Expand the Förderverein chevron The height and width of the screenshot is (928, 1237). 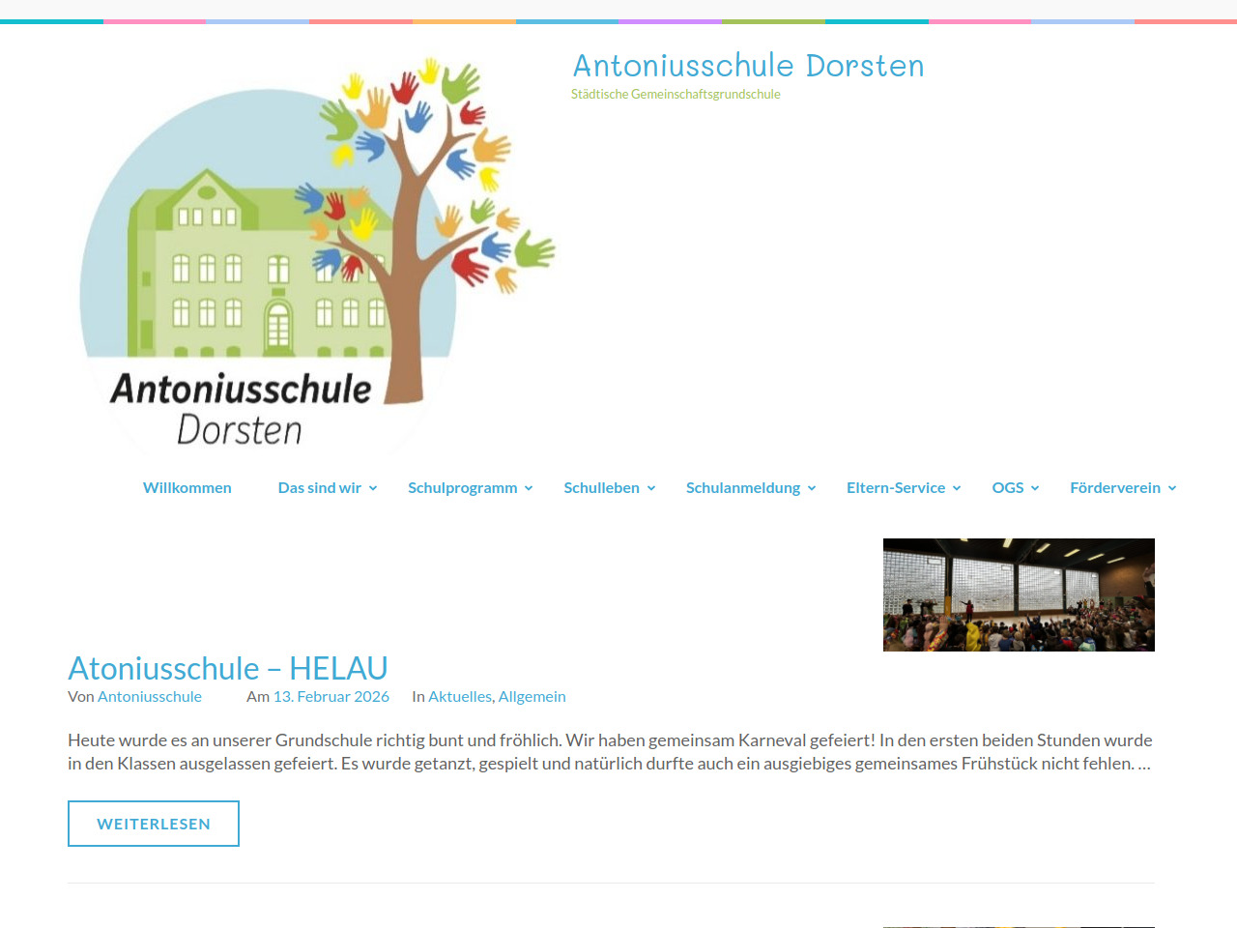click(1172, 489)
